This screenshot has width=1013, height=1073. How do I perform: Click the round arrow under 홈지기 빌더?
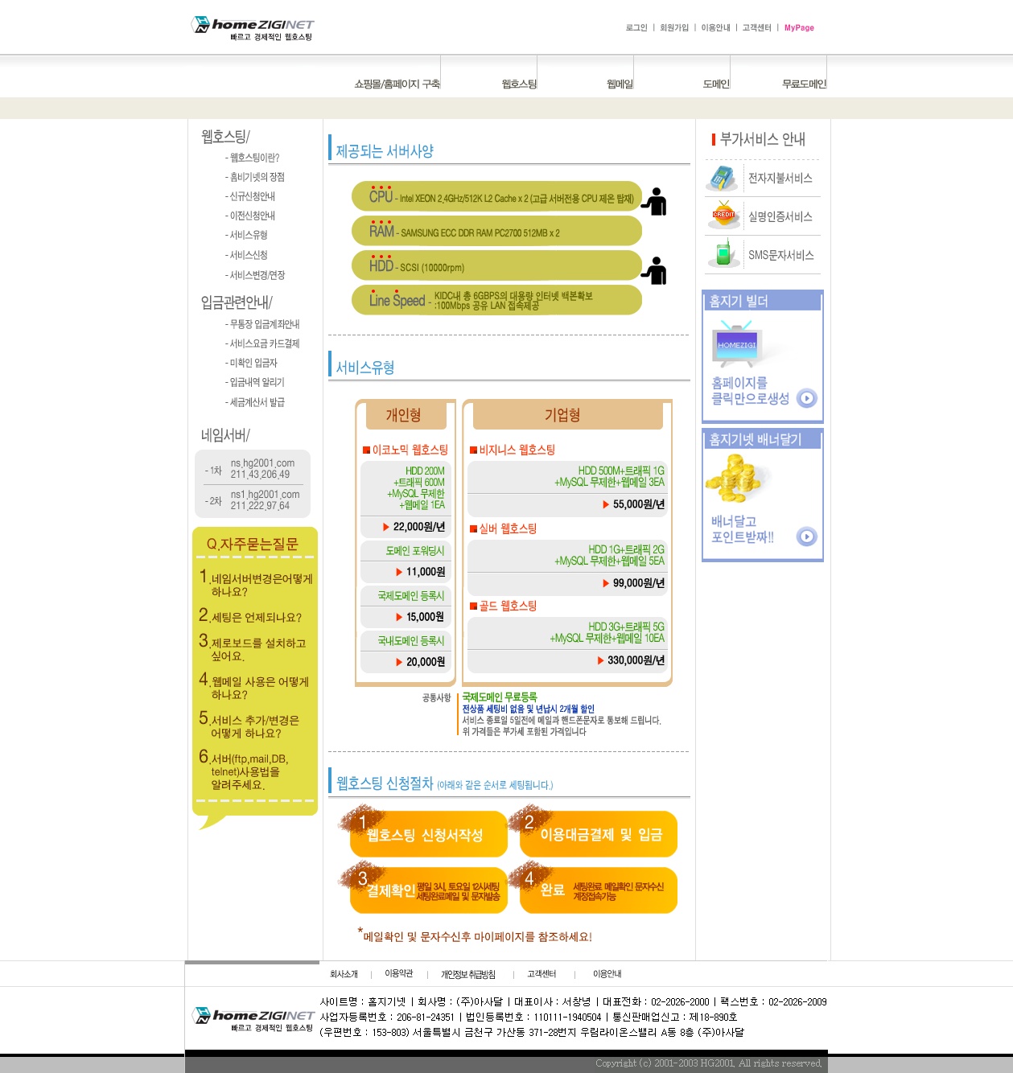pyautogui.click(x=806, y=398)
